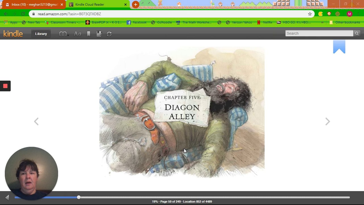
Task: Click the browser back button
Action: (x=6, y=14)
